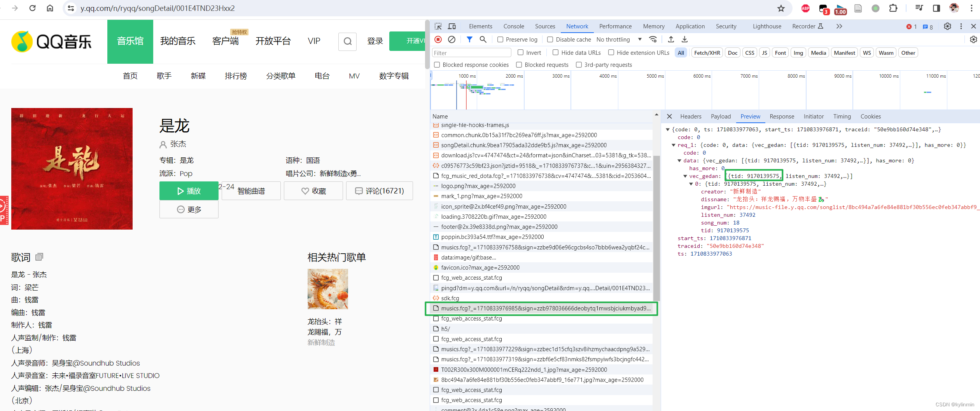Open the Response tab of request
The image size is (980, 411).
(782, 116)
